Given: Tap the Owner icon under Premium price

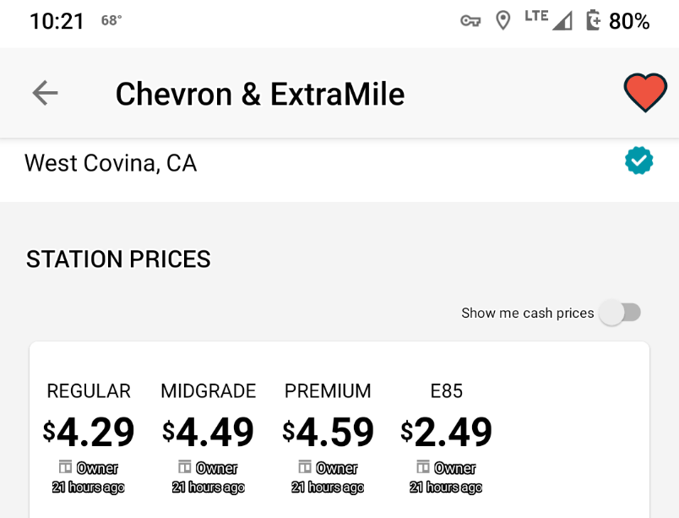Looking at the screenshot, I should [x=305, y=467].
